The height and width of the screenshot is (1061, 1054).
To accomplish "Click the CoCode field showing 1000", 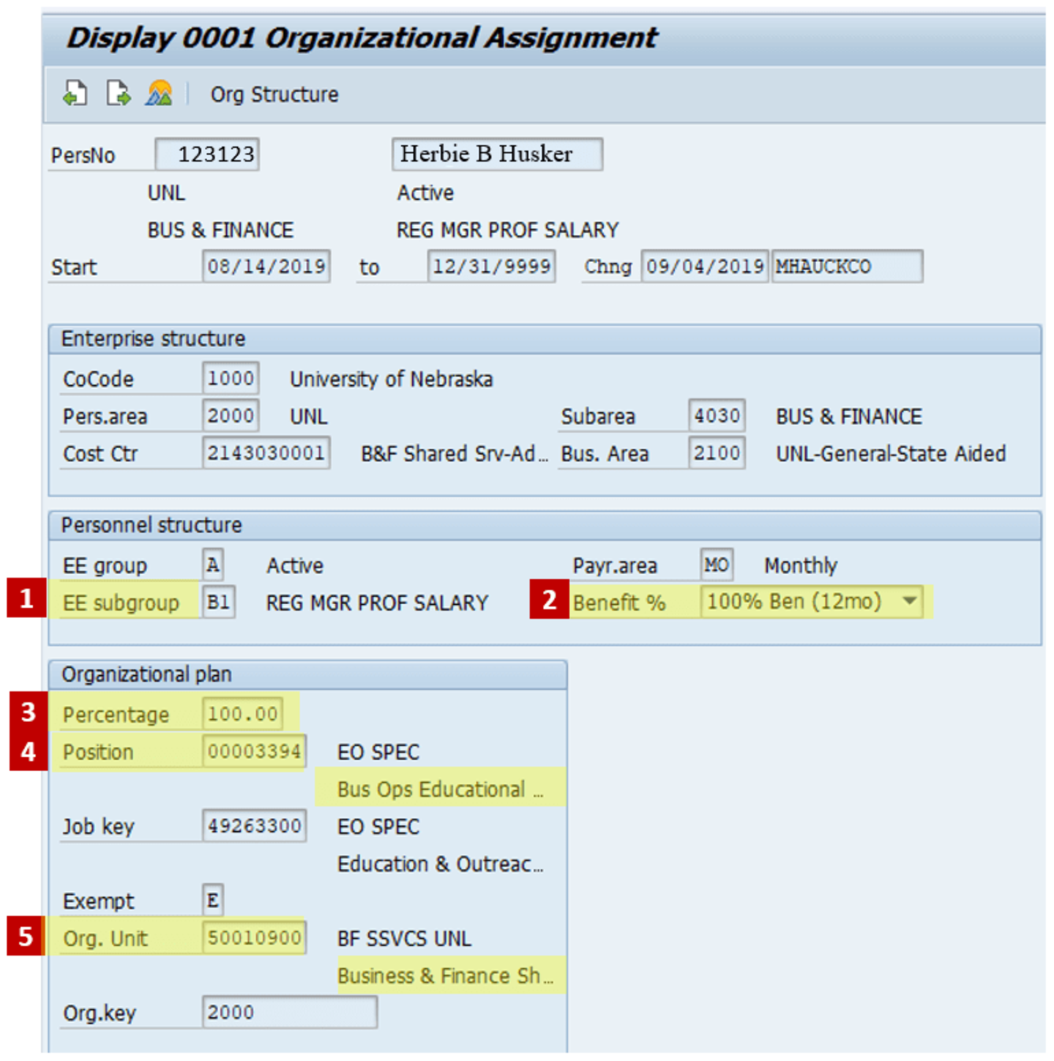I will pos(232,378).
